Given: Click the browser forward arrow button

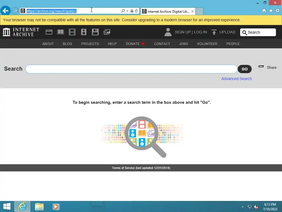Looking at the screenshot, I should click(15, 11).
